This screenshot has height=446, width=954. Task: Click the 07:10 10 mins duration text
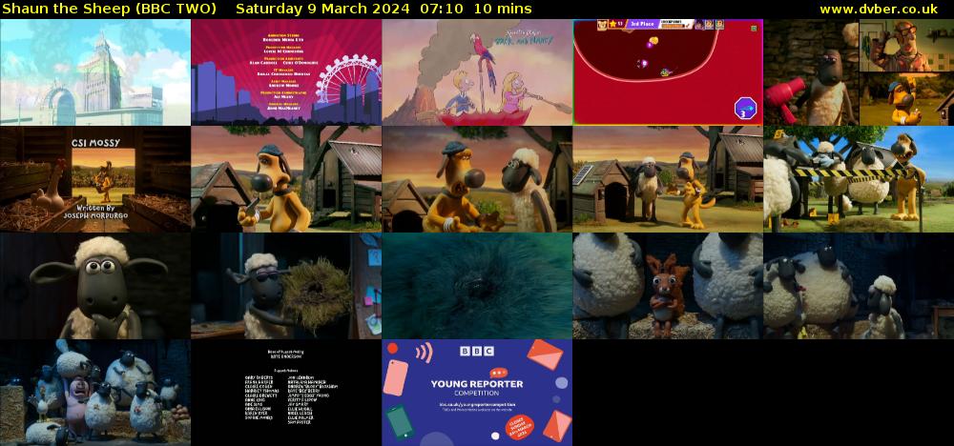pyautogui.click(x=476, y=10)
